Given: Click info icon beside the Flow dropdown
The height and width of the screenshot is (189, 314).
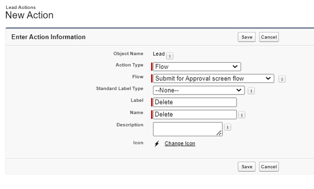Looking at the screenshot, I should tap(282, 79).
